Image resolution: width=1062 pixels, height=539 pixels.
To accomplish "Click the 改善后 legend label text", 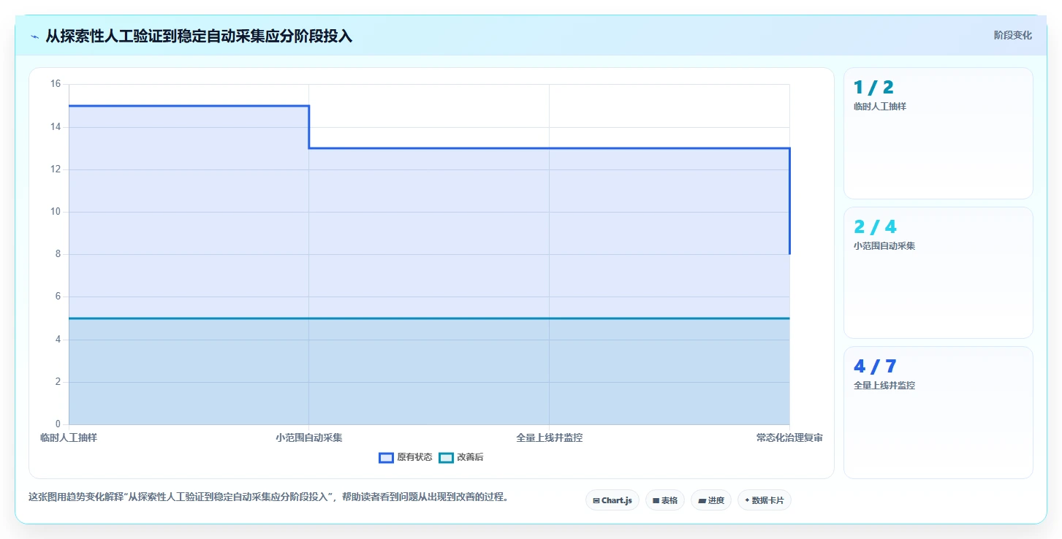I will (x=470, y=457).
